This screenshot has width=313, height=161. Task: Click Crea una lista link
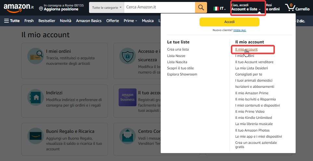coord(178,50)
